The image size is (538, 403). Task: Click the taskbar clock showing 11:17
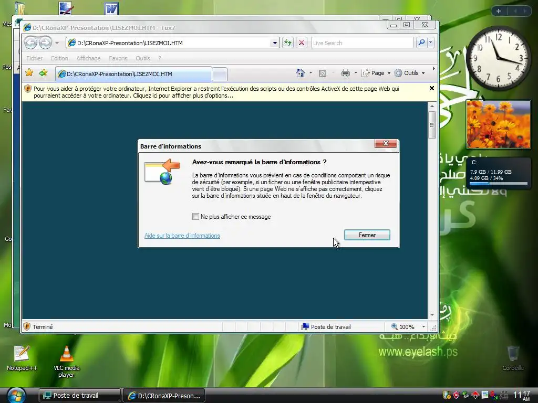point(522,396)
